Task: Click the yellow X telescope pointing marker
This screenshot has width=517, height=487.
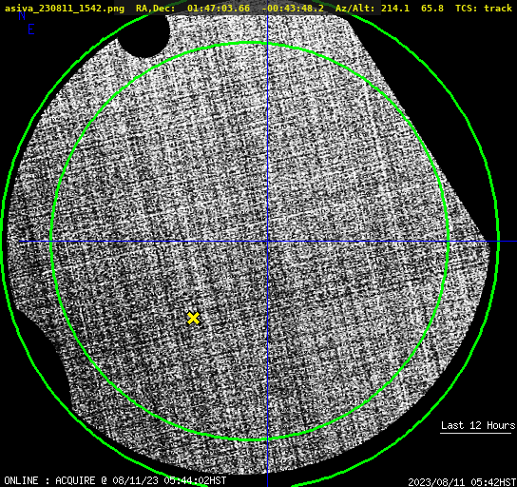Action: pos(193,319)
